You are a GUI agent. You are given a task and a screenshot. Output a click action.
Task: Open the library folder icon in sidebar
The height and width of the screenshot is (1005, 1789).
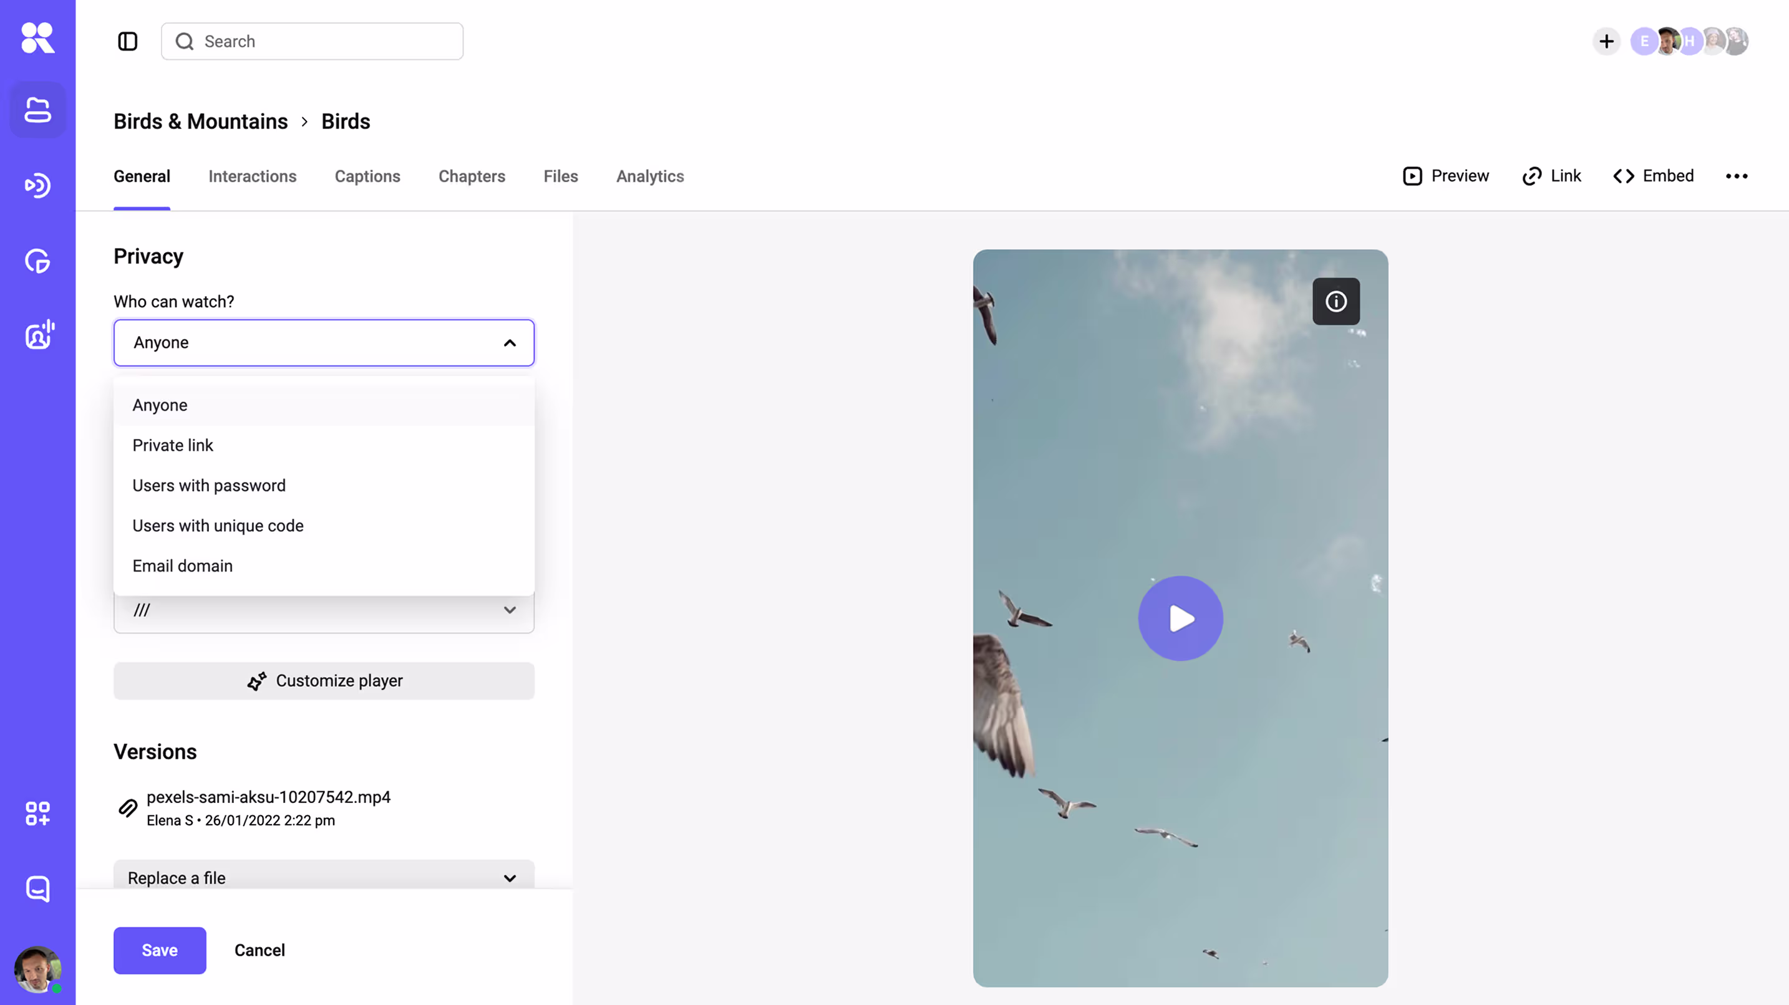pyautogui.click(x=37, y=110)
